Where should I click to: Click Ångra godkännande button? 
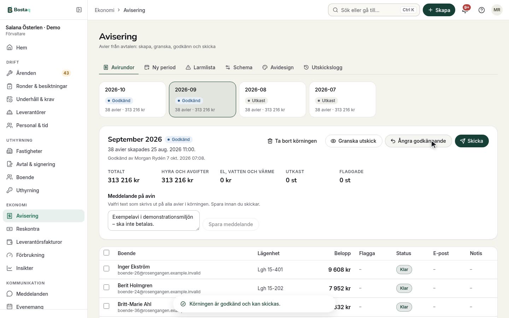(x=418, y=141)
